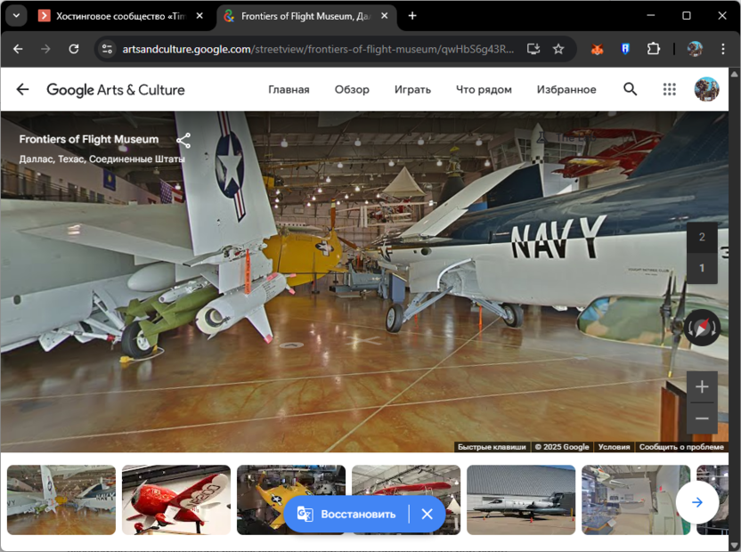Open Google account avatar on page
This screenshot has height=552, width=741.
coord(706,89)
